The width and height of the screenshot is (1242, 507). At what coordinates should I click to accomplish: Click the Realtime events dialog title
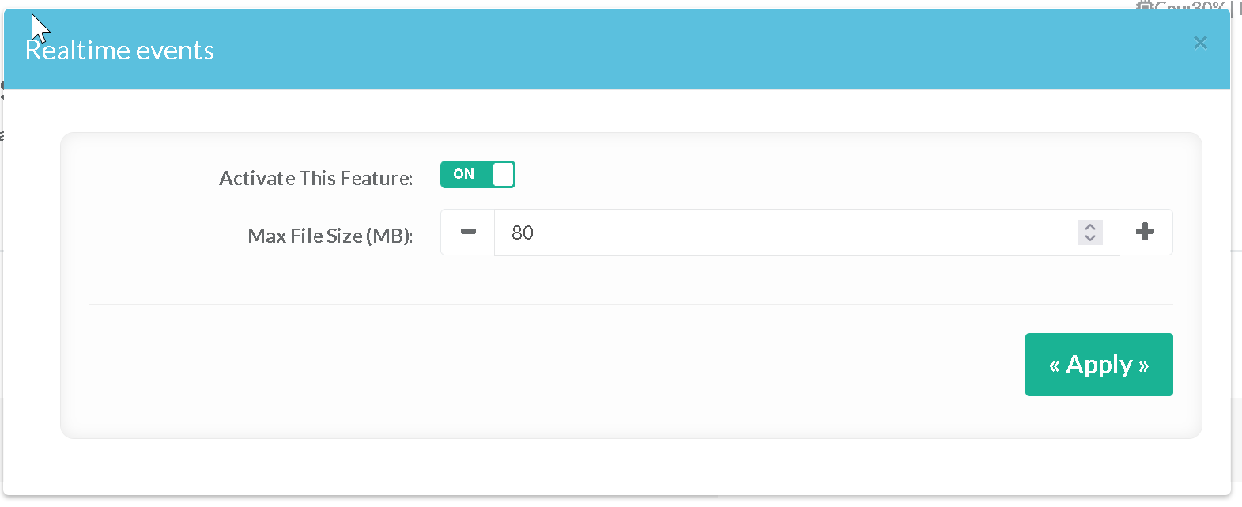pos(120,51)
